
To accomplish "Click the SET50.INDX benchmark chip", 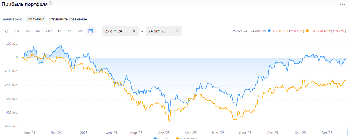I will 36,19.
